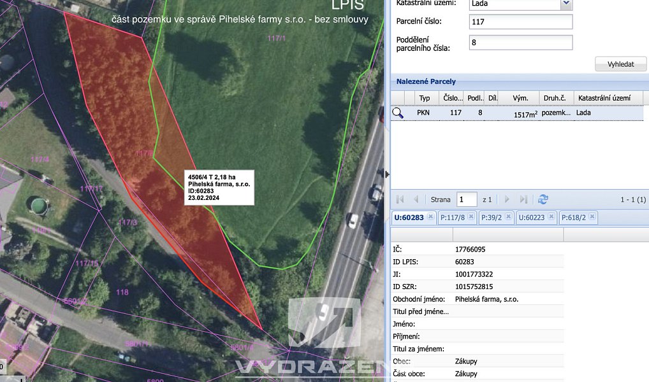Click the map popup for parcel 4506/4
The width and height of the screenshot is (649, 382).
[x=219, y=188]
